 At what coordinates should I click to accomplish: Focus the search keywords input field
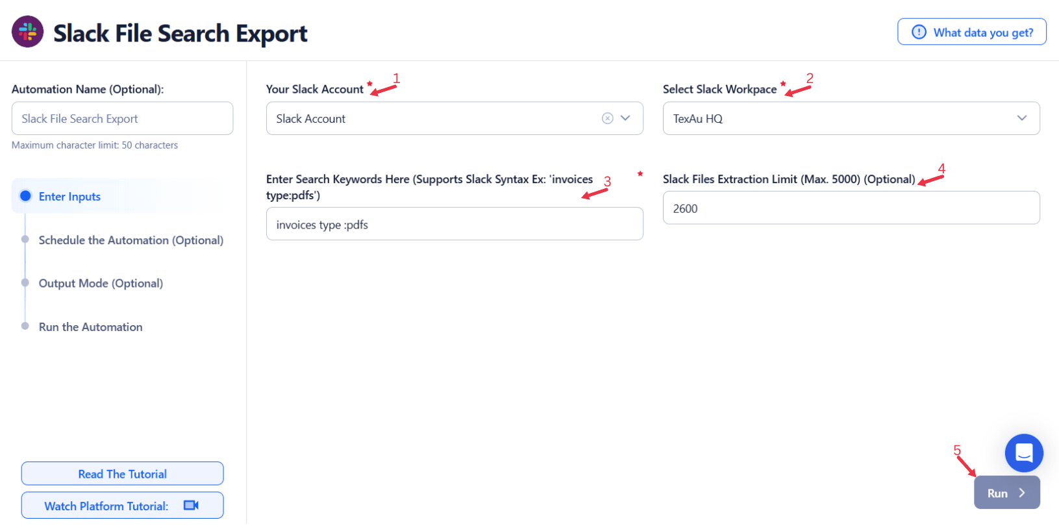[x=455, y=225]
